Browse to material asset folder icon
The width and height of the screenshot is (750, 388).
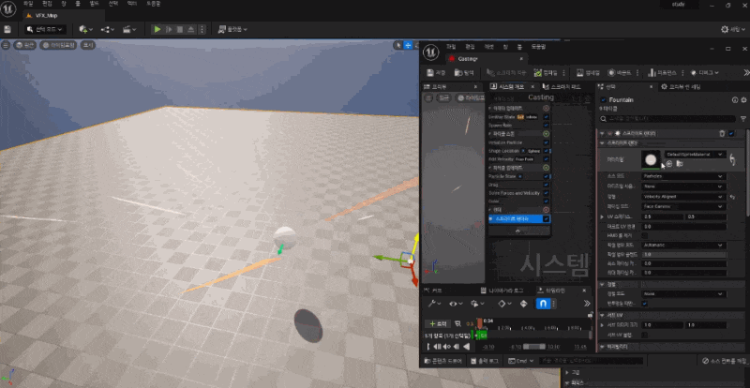click(x=680, y=164)
